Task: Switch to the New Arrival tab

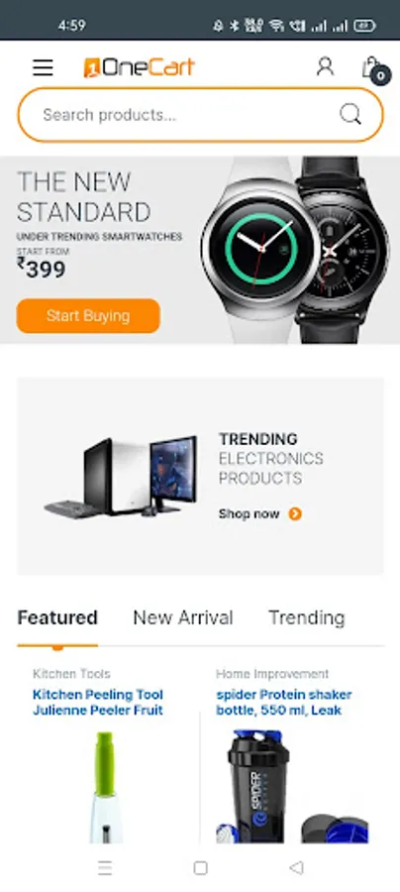Action: [x=183, y=617]
